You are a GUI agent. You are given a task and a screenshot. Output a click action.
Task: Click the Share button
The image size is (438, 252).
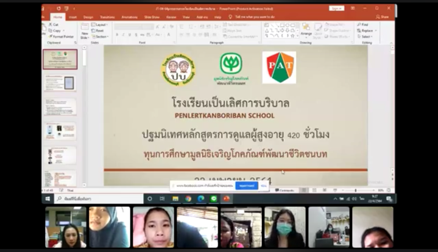(x=383, y=17)
